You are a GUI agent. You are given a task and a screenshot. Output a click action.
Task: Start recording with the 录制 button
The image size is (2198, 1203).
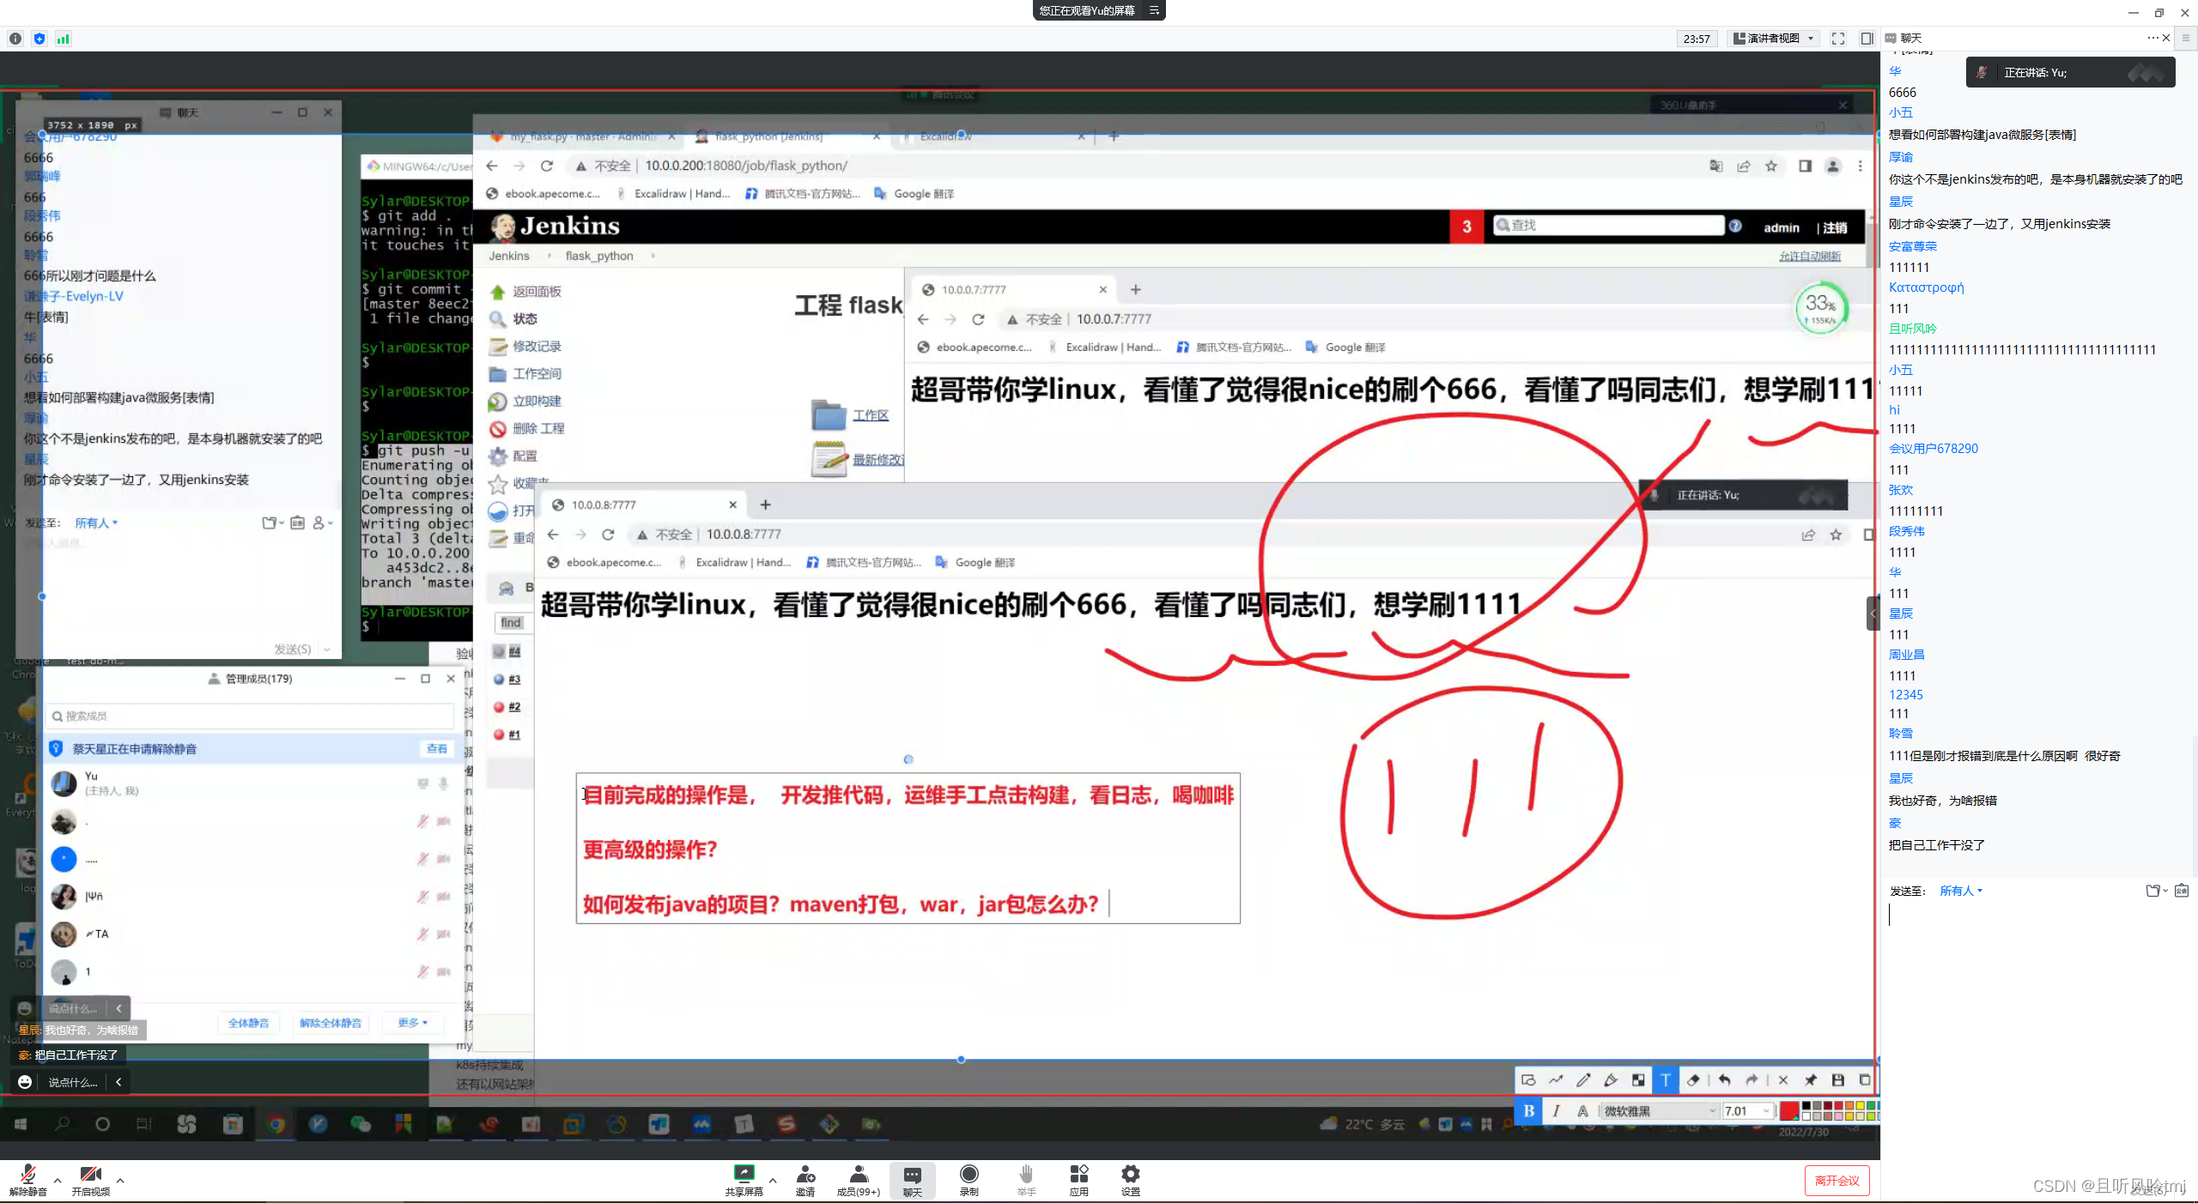click(968, 1180)
